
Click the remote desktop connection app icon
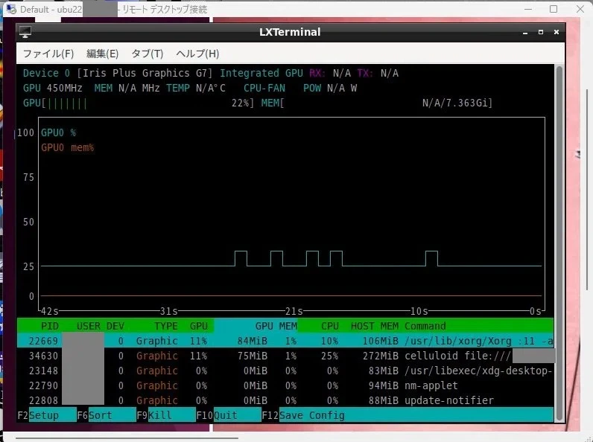coord(11,9)
